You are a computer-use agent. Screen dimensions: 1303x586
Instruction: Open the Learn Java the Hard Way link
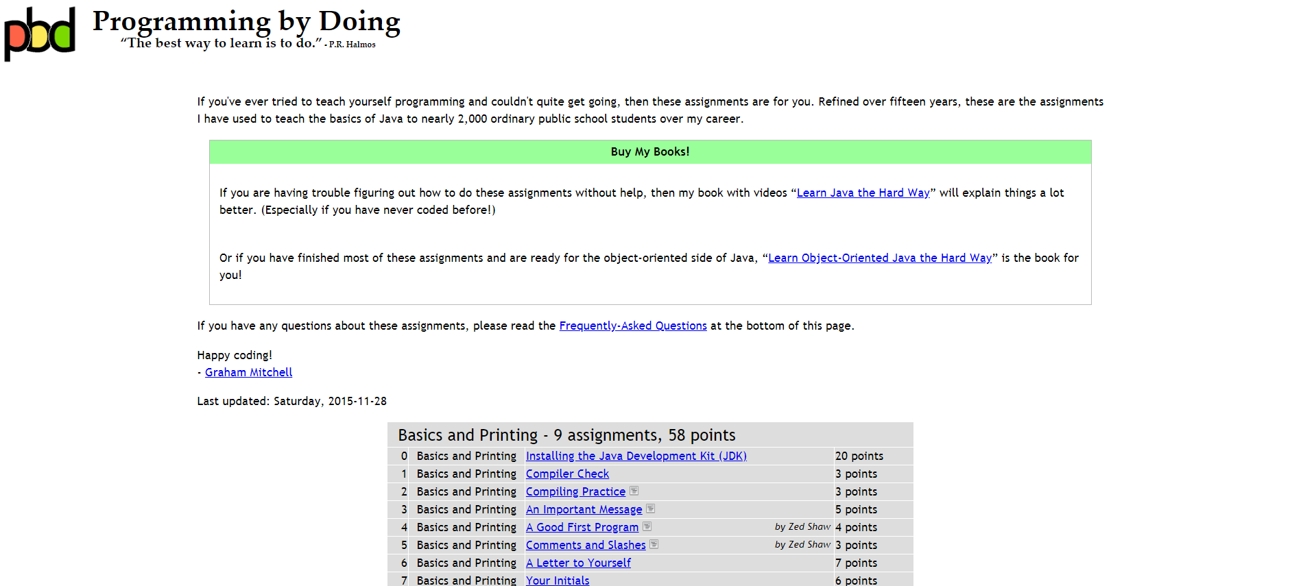863,193
